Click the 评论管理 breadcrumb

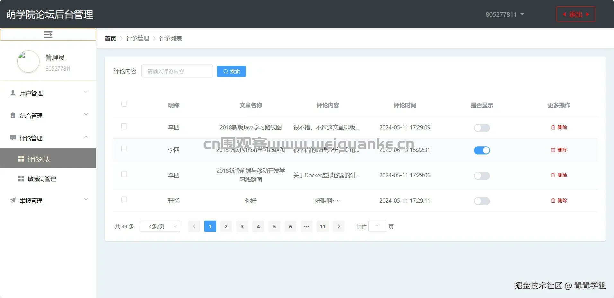point(137,39)
